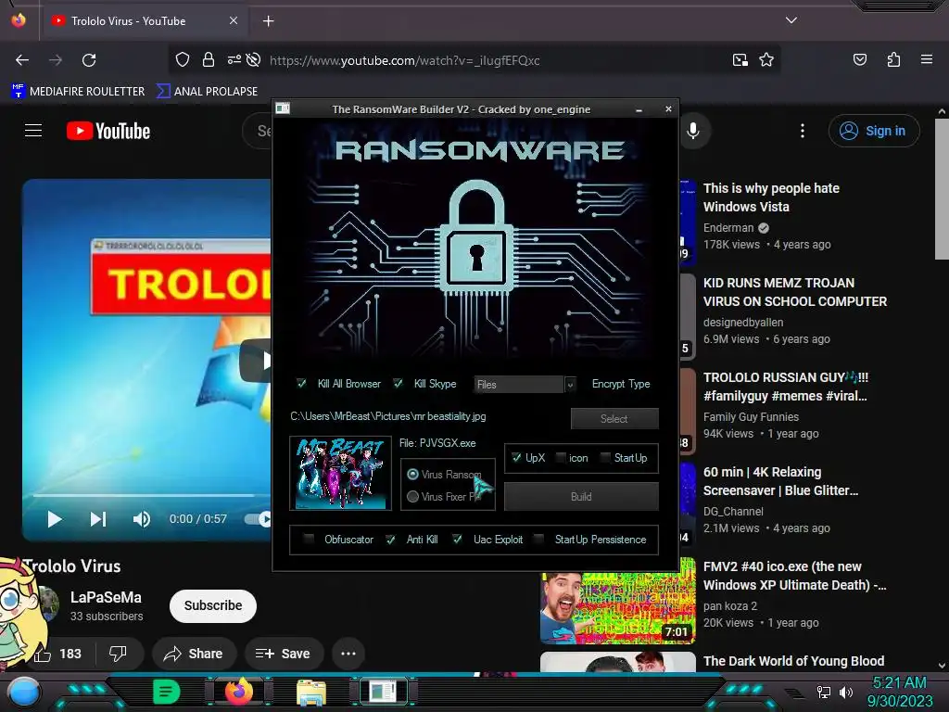This screenshot has height=712, width=949.
Task: Open the more actions ellipsis under the video
Action: point(348,654)
